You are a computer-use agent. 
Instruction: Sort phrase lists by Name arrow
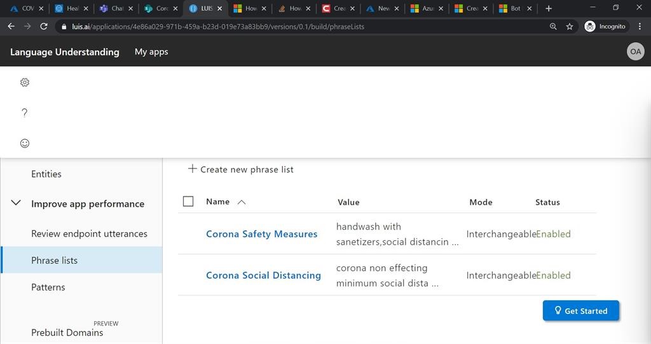click(242, 202)
